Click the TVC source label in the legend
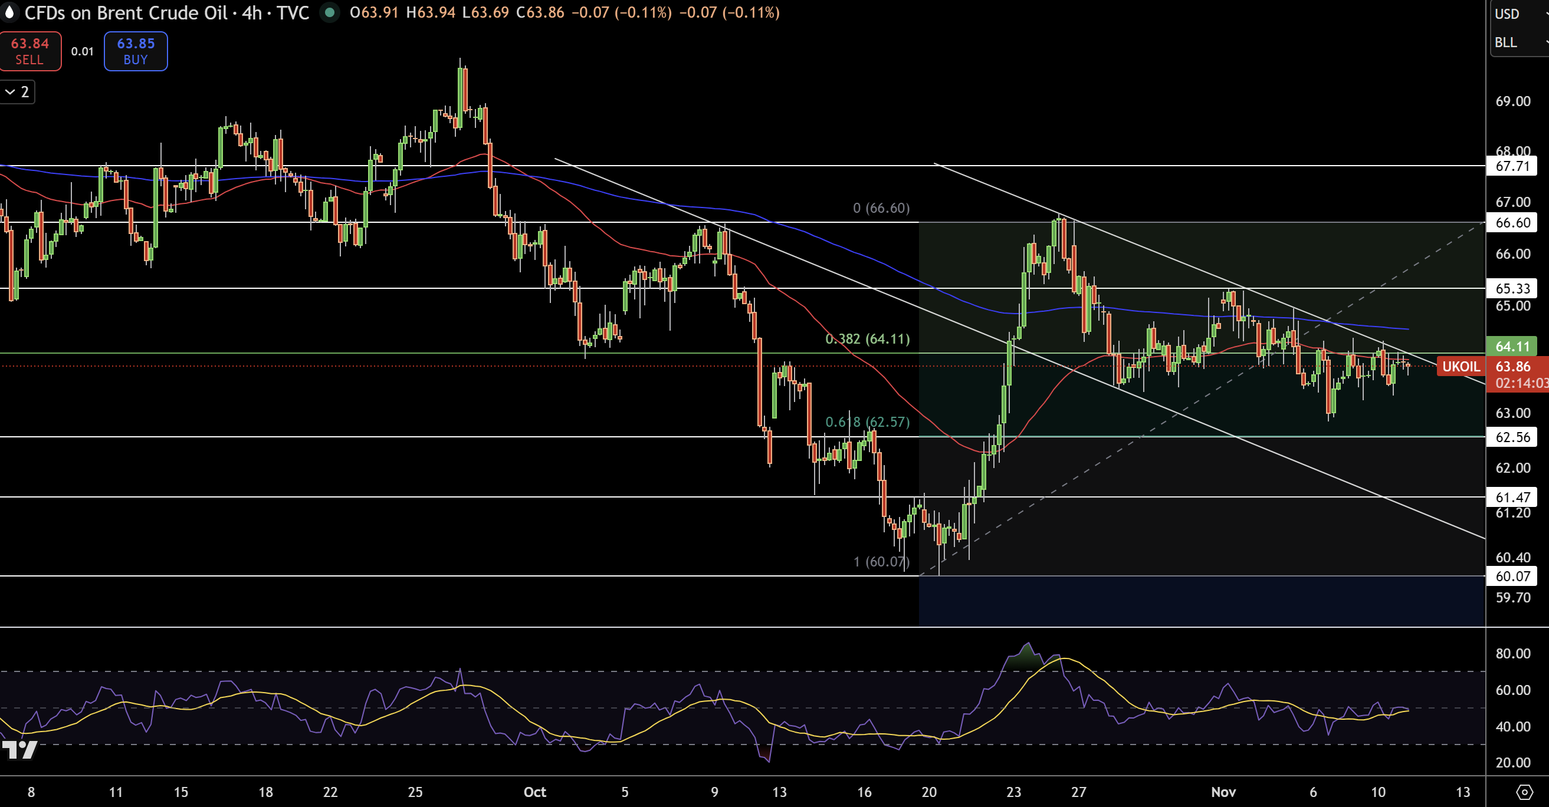The image size is (1549, 807). 294,13
